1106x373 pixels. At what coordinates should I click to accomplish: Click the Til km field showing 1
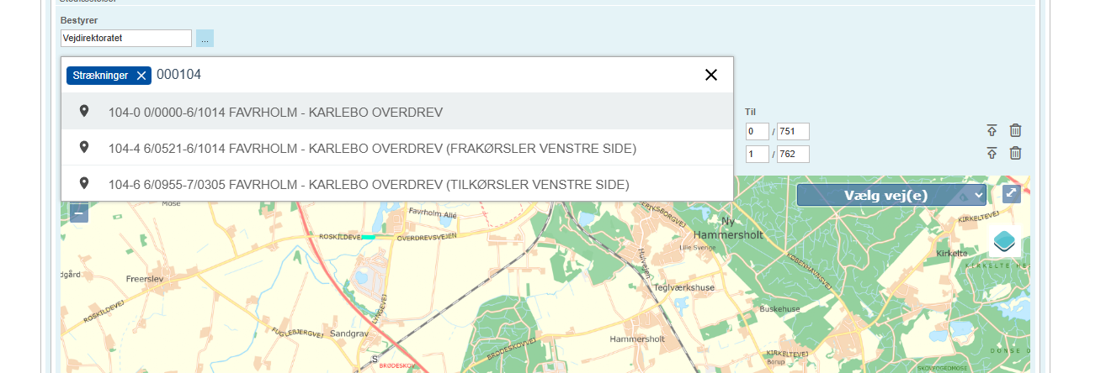(757, 154)
